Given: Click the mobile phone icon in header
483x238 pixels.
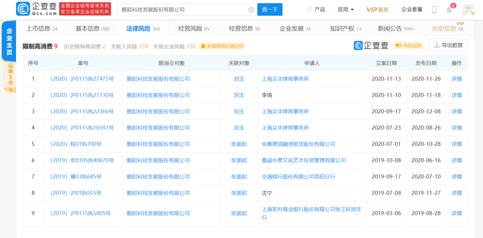Looking at the screenshot, I should (x=434, y=9).
